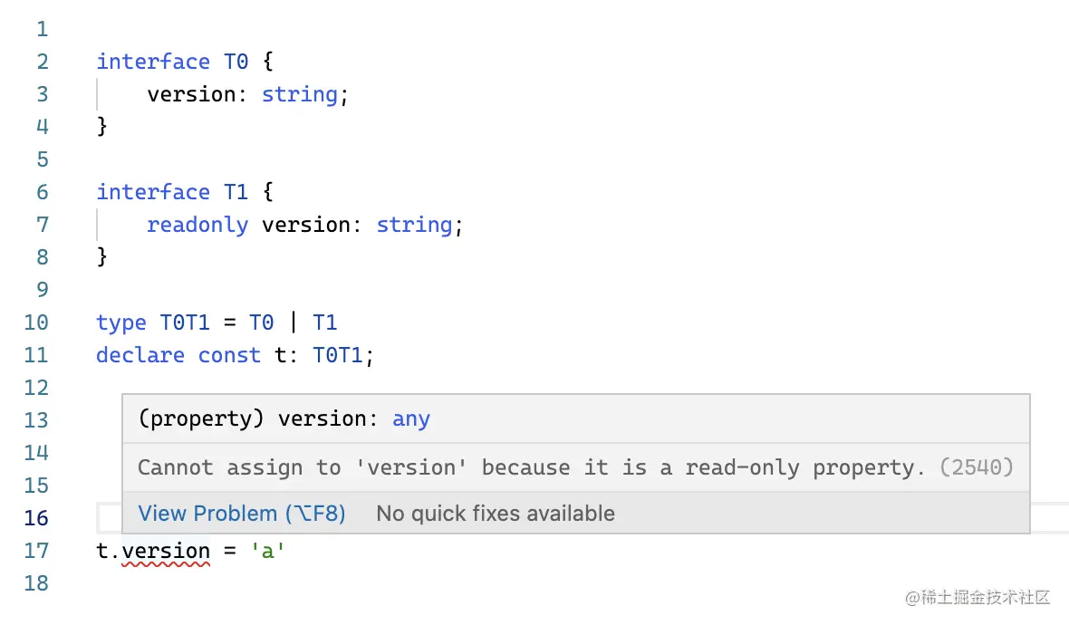
Task: Click the read-only property error message
Action: [531, 467]
